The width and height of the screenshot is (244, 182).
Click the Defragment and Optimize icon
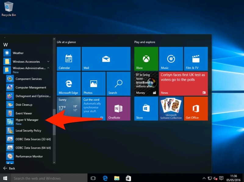[x=10, y=96]
